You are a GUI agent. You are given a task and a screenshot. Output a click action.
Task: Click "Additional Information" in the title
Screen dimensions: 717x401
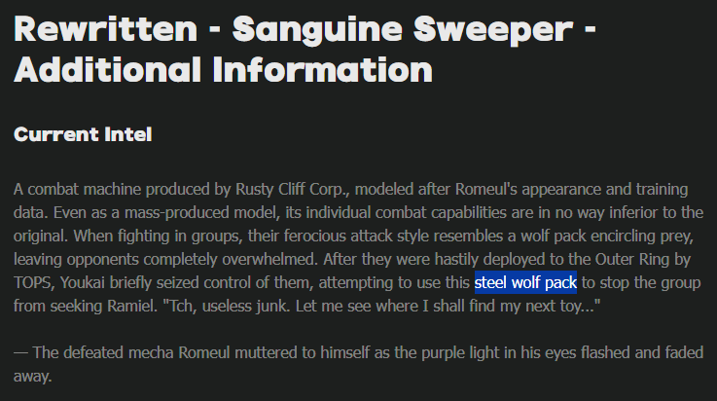tap(223, 69)
